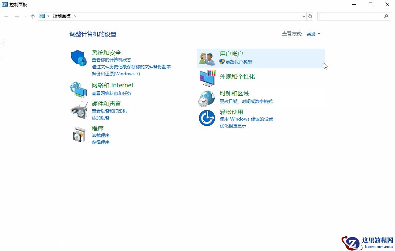Click 查看你的计算机状态
Image resolution: width=395 pixels, height=251 pixels.
112,60
